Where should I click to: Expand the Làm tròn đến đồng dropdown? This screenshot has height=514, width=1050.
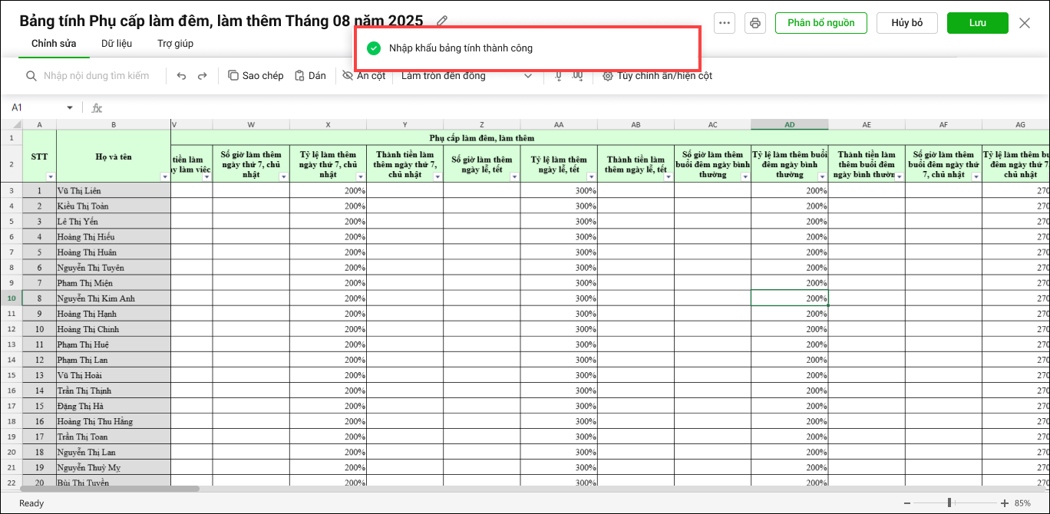point(527,76)
